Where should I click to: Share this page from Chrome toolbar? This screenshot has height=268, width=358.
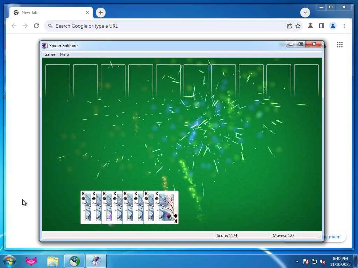[x=289, y=26]
